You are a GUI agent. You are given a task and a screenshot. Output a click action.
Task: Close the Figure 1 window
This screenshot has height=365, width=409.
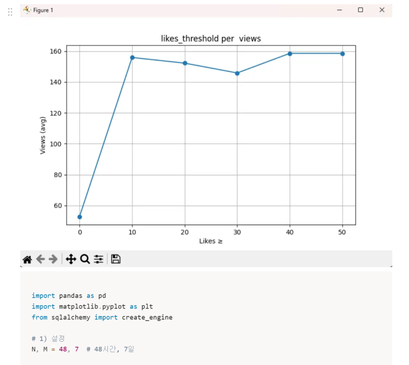381,10
